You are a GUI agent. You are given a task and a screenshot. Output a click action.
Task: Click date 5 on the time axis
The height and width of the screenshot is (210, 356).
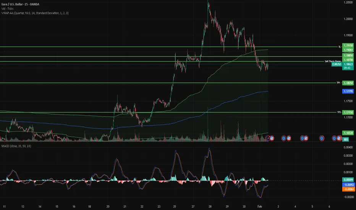tap(312, 206)
